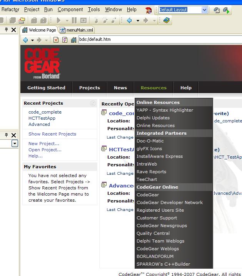The image size is (242, 276).
Task: Expand the Default Layout dropdown
Action: [204, 10]
